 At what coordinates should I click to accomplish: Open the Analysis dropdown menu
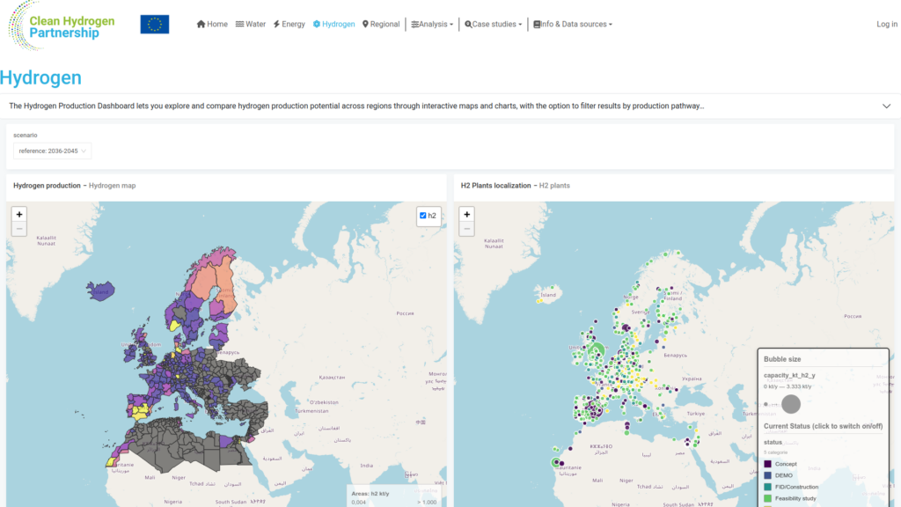pos(432,24)
